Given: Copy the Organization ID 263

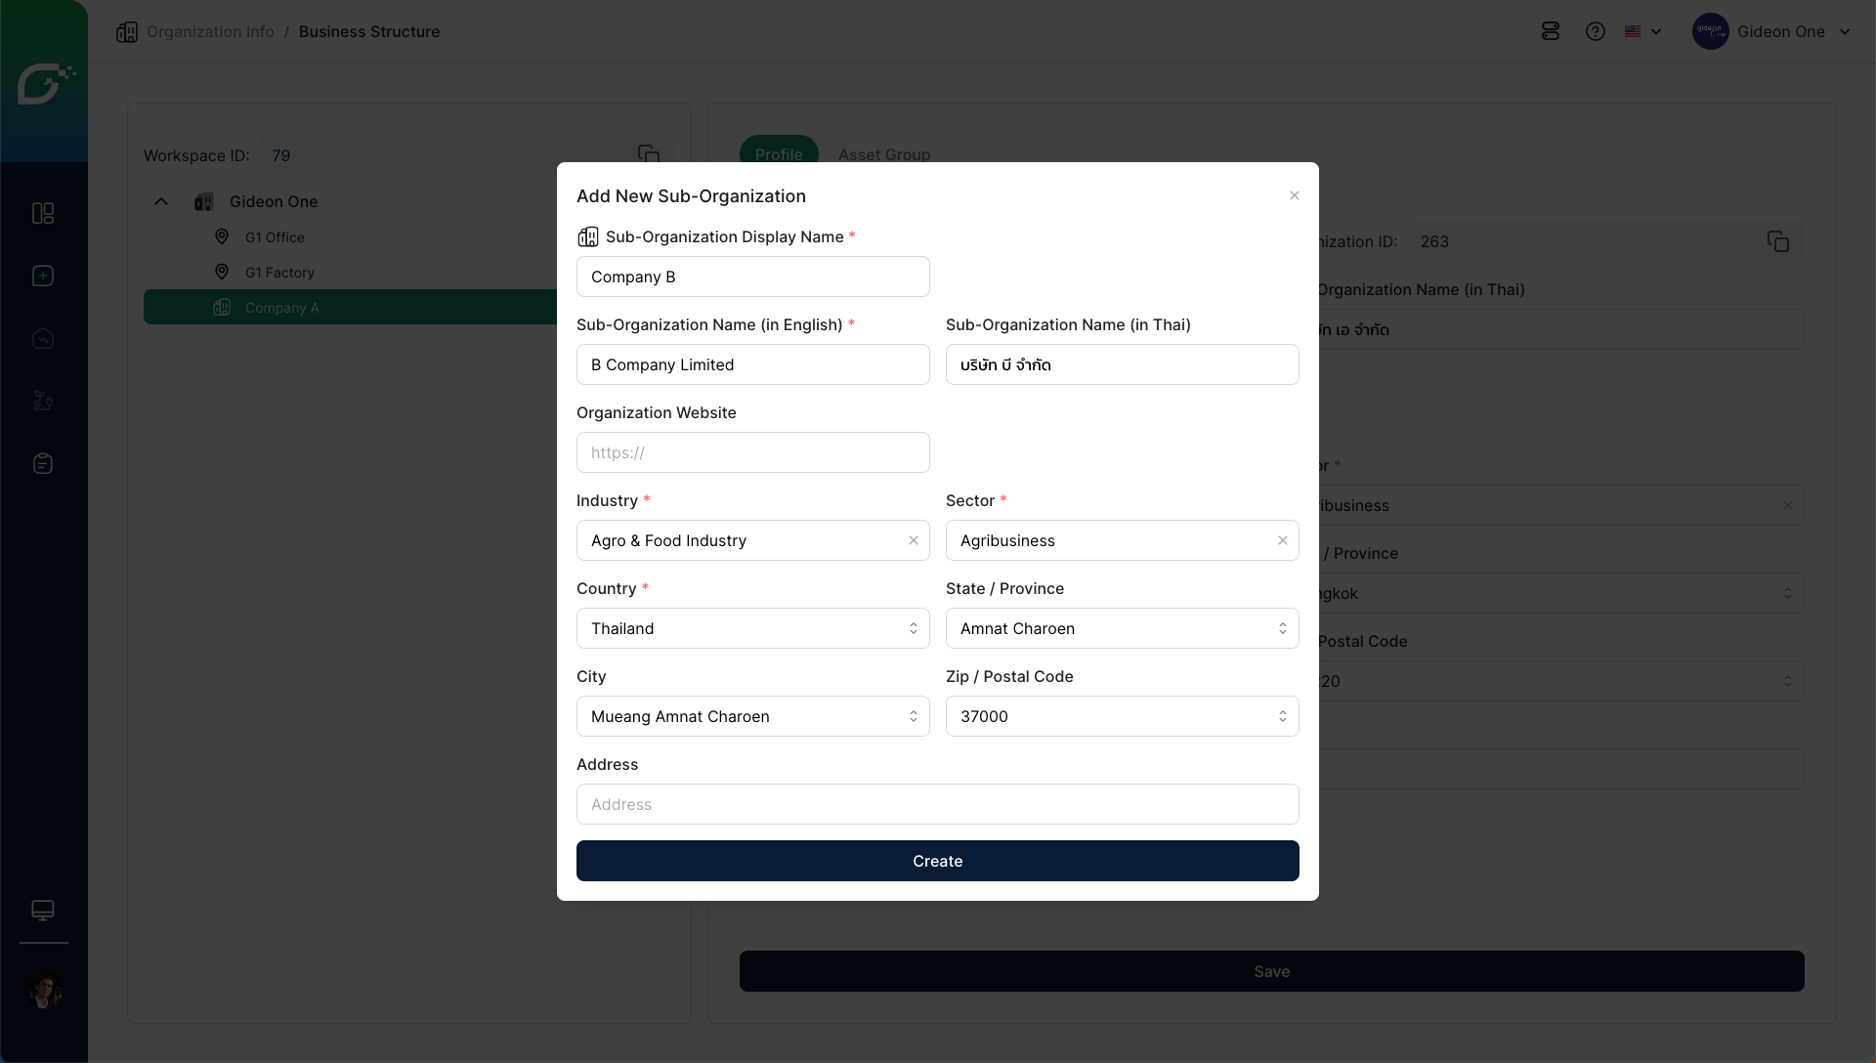Looking at the screenshot, I should click(x=1777, y=241).
